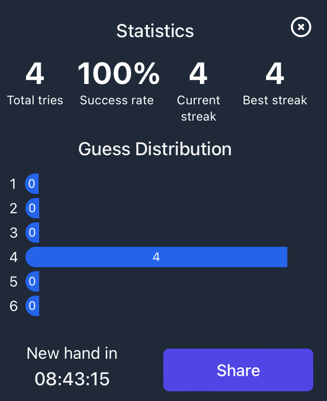Click the zero bar for row 6
327x401 pixels.
32,306
